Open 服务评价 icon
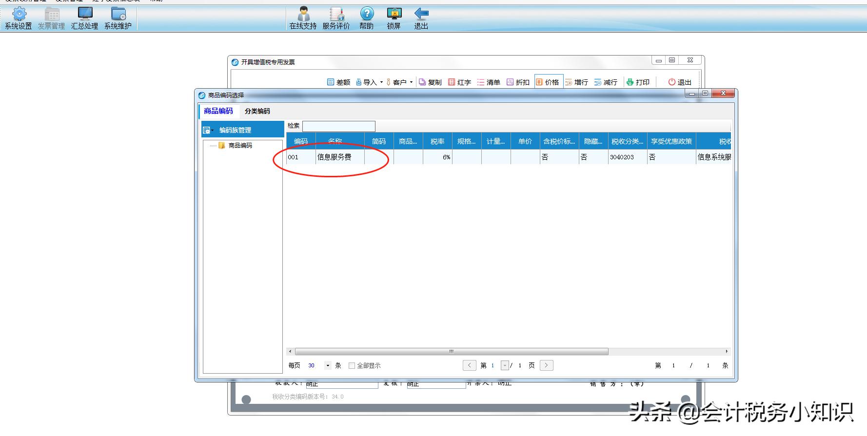The width and height of the screenshot is (867, 436). pyautogui.click(x=336, y=14)
